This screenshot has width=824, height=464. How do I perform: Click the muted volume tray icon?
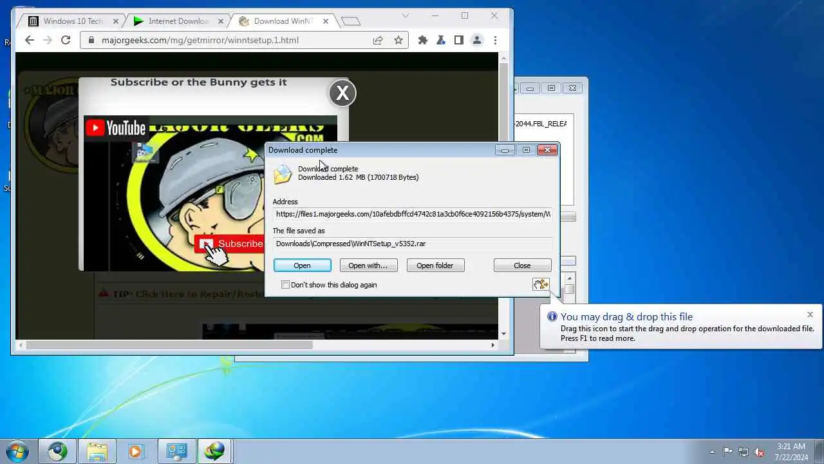(760, 452)
